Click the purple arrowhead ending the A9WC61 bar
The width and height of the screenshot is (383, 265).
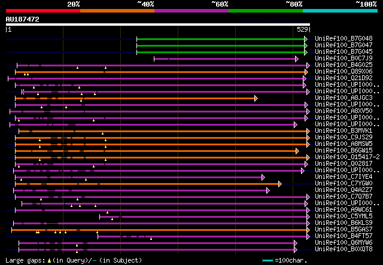pos(308,210)
